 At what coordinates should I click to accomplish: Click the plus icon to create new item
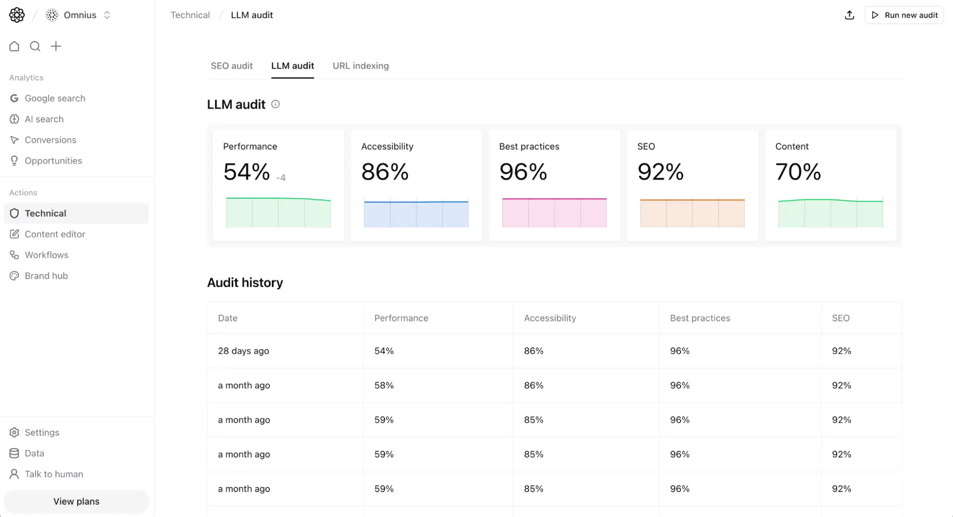56,46
